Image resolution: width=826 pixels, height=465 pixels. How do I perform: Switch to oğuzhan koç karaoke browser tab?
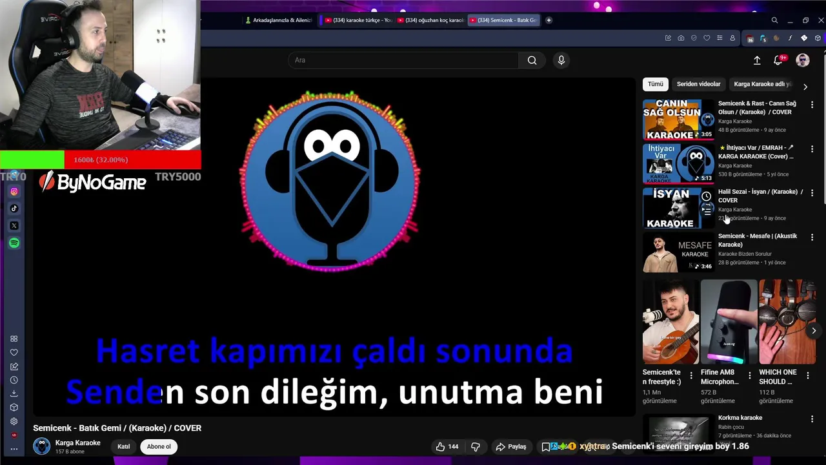click(430, 20)
